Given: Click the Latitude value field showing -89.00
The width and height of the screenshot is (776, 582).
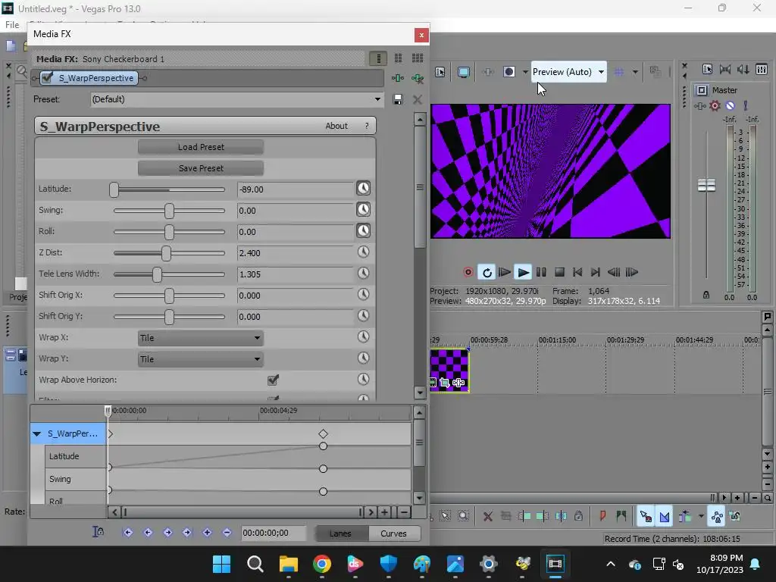Looking at the screenshot, I should tap(295, 189).
